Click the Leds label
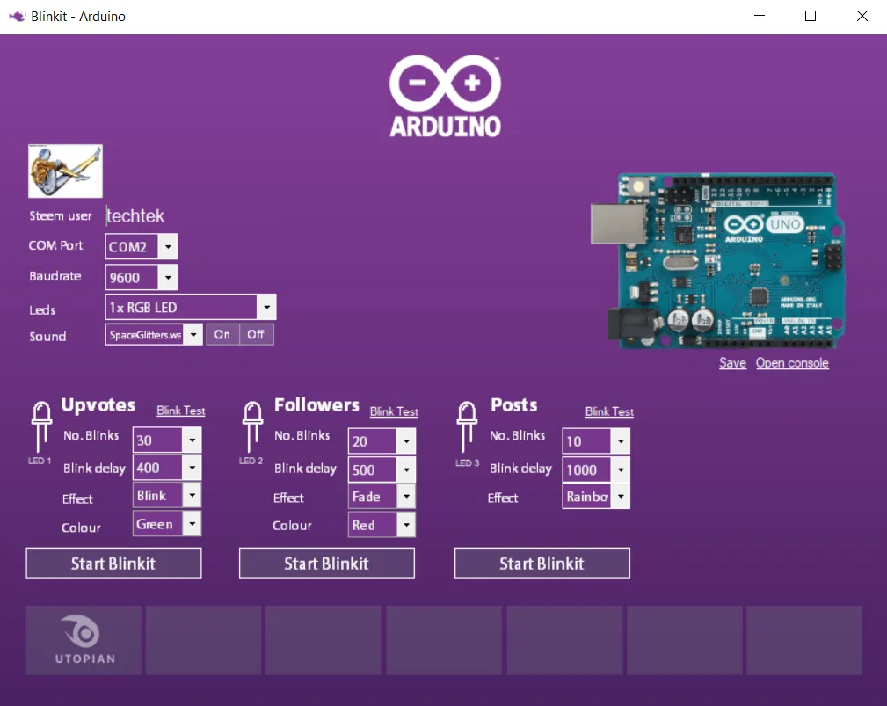The image size is (887, 706). (42, 310)
